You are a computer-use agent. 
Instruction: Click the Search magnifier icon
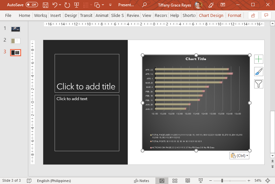point(144,5)
